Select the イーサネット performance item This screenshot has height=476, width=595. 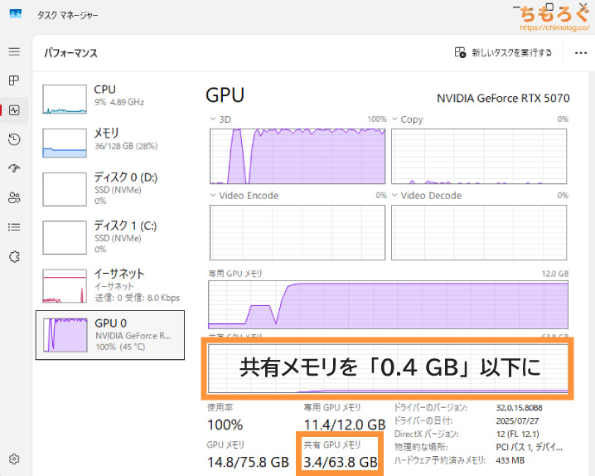tap(109, 284)
